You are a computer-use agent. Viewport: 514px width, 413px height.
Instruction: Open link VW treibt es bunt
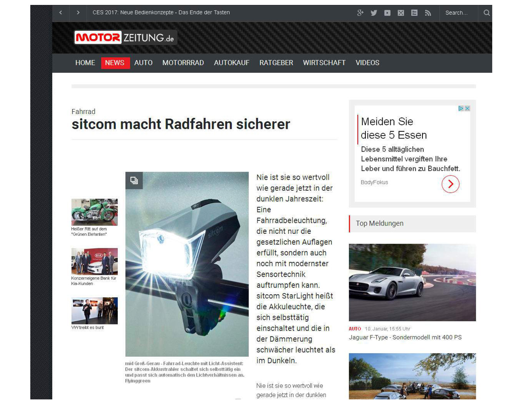pos(88,328)
